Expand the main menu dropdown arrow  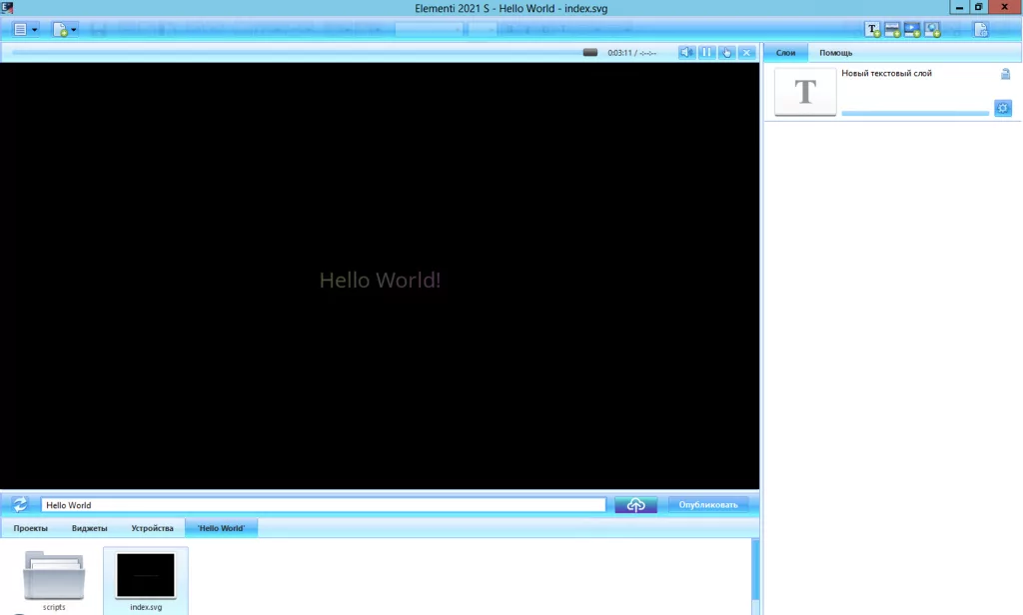pos(35,30)
